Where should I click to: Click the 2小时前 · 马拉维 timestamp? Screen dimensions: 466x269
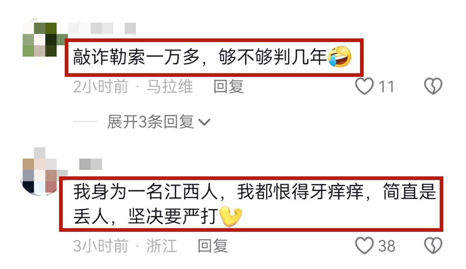coord(133,87)
